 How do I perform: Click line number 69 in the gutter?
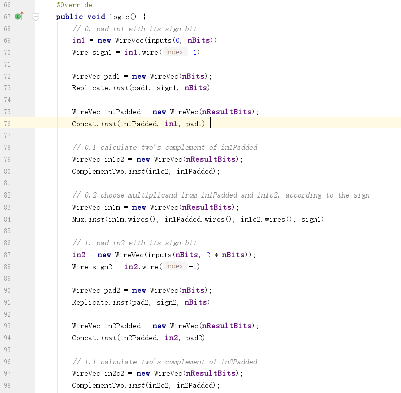coord(7,40)
